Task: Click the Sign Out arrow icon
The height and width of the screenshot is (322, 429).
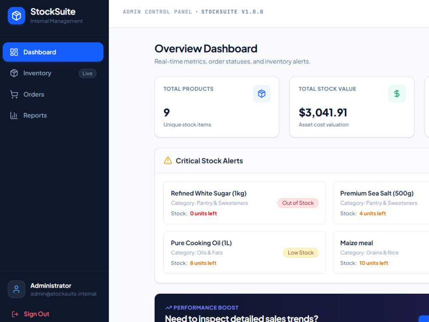Action: pyautogui.click(x=15, y=314)
